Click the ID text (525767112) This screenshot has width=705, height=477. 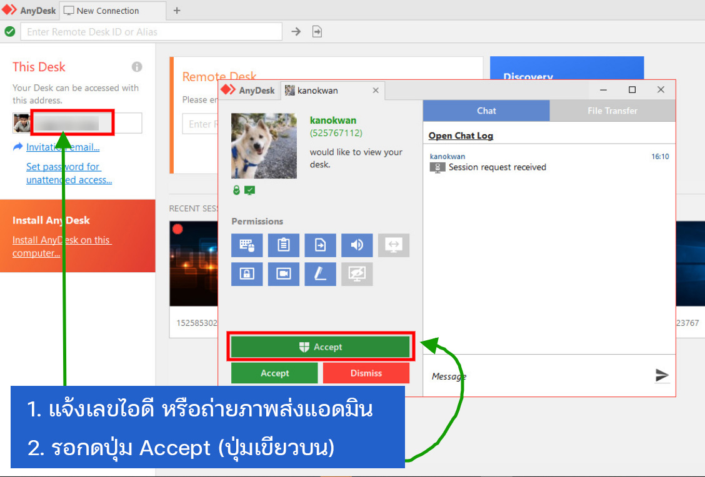(x=336, y=133)
